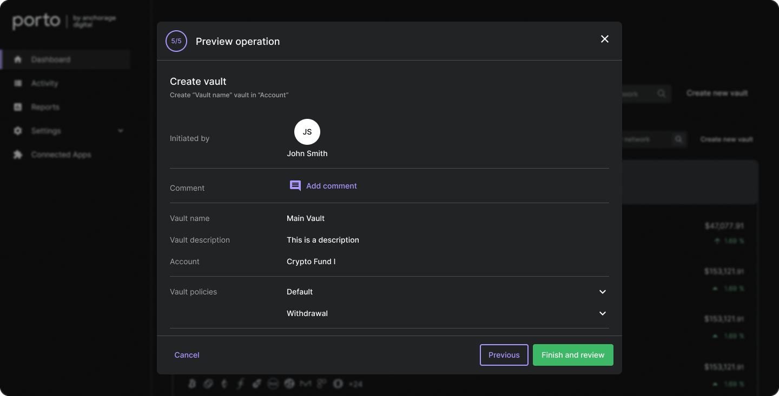The image size is (779, 396).
Task: Go back with the Previous button
Action: click(504, 355)
